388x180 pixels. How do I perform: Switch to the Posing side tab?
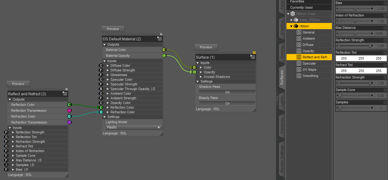[x=282, y=52]
